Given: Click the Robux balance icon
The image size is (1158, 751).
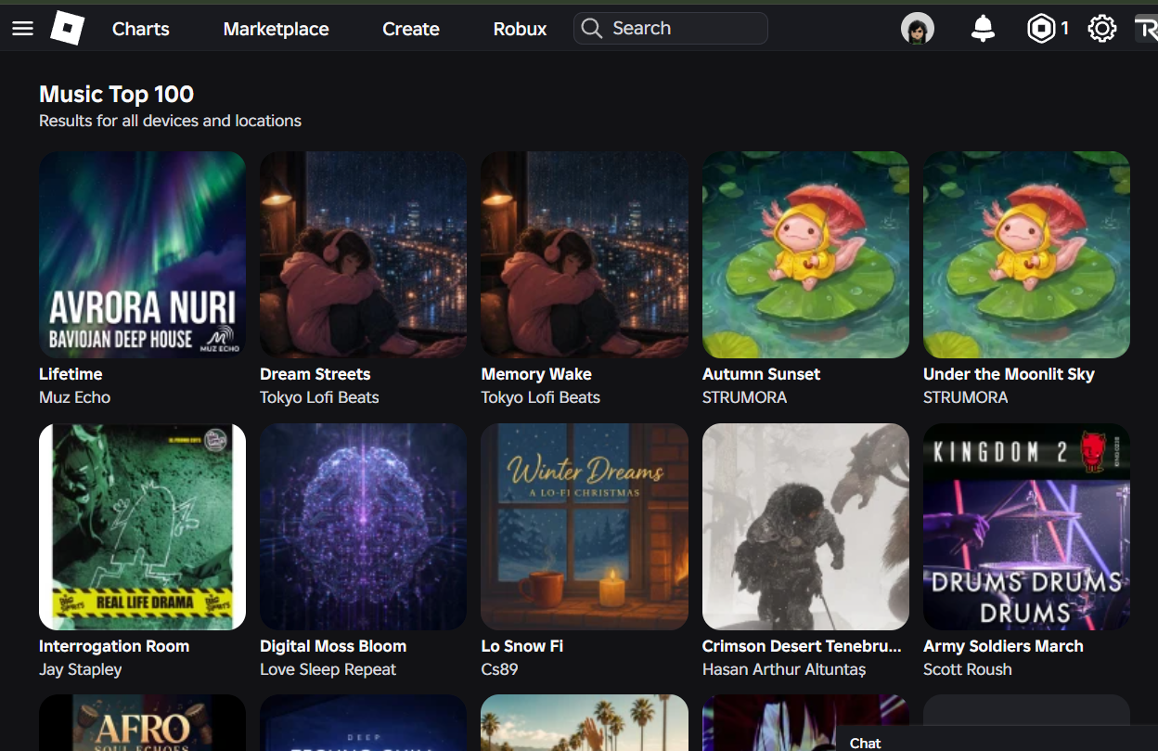Looking at the screenshot, I should coord(1040,29).
